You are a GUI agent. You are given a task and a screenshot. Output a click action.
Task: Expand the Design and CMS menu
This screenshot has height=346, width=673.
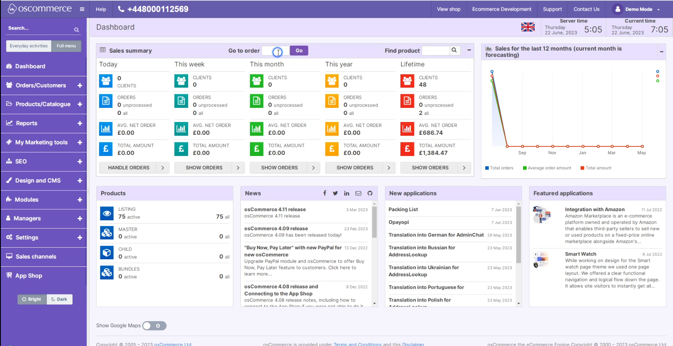point(80,180)
